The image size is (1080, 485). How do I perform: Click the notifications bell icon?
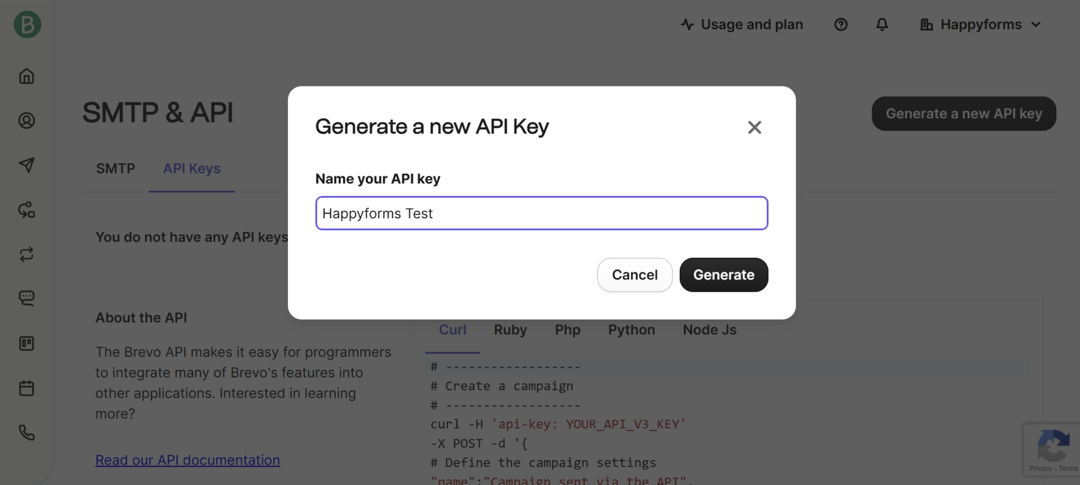pyautogui.click(x=882, y=25)
